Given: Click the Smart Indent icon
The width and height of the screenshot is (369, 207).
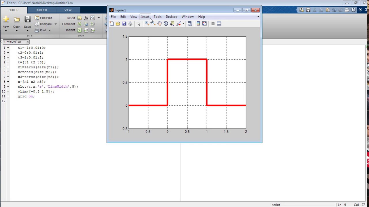Looking at the screenshot, I should [80, 30].
